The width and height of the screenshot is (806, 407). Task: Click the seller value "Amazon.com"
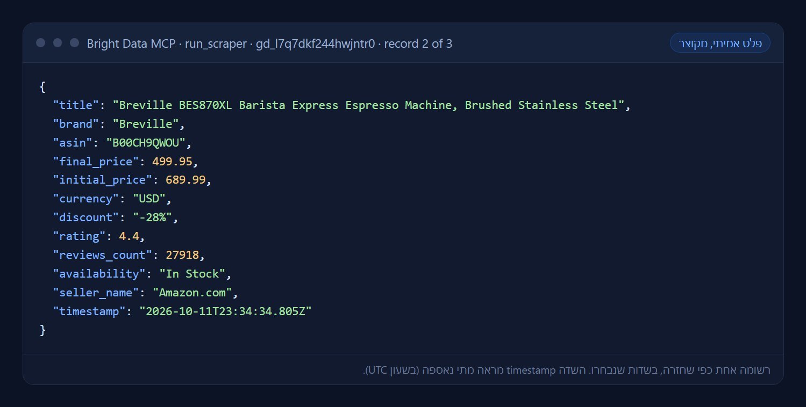pyautogui.click(x=192, y=293)
